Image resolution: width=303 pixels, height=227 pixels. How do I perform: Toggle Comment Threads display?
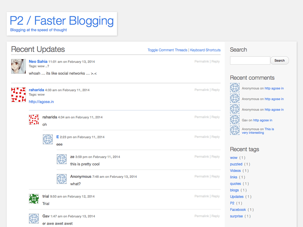click(167, 50)
